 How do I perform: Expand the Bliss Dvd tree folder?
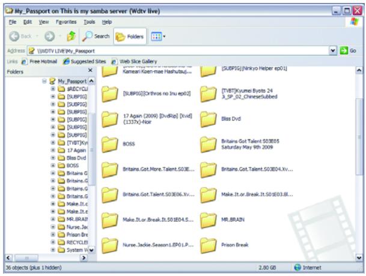[x=53, y=158]
